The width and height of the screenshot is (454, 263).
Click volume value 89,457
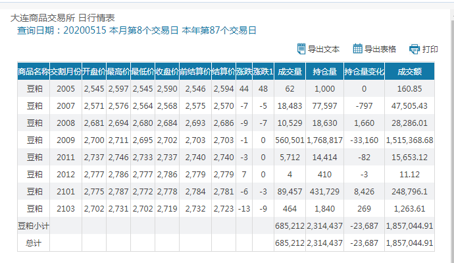coord(290,191)
